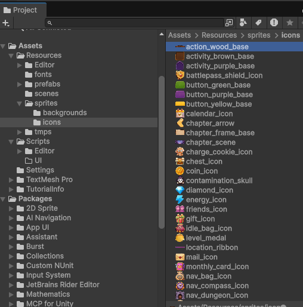303x307 pixels.
Task: Expand the prefabs folder arrow
Action: (x=20, y=84)
